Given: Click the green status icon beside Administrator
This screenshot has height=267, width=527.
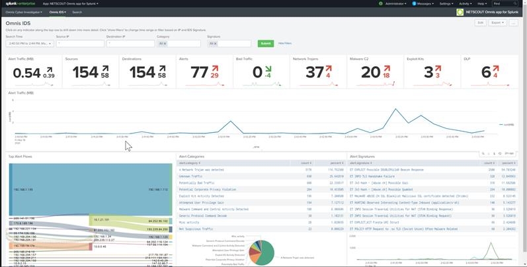Looking at the screenshot, I should click(381, 3).
